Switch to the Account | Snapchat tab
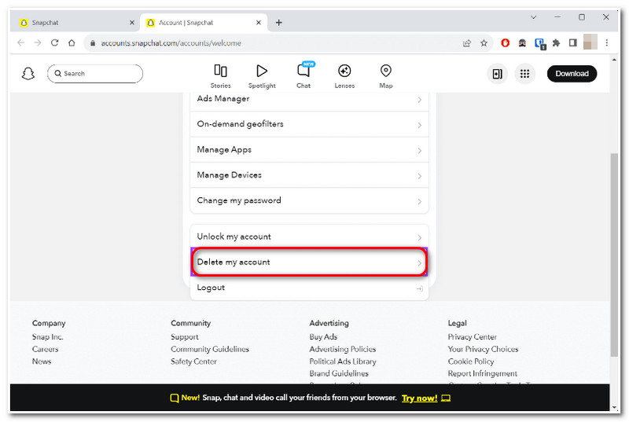 [x=203, y=23]
